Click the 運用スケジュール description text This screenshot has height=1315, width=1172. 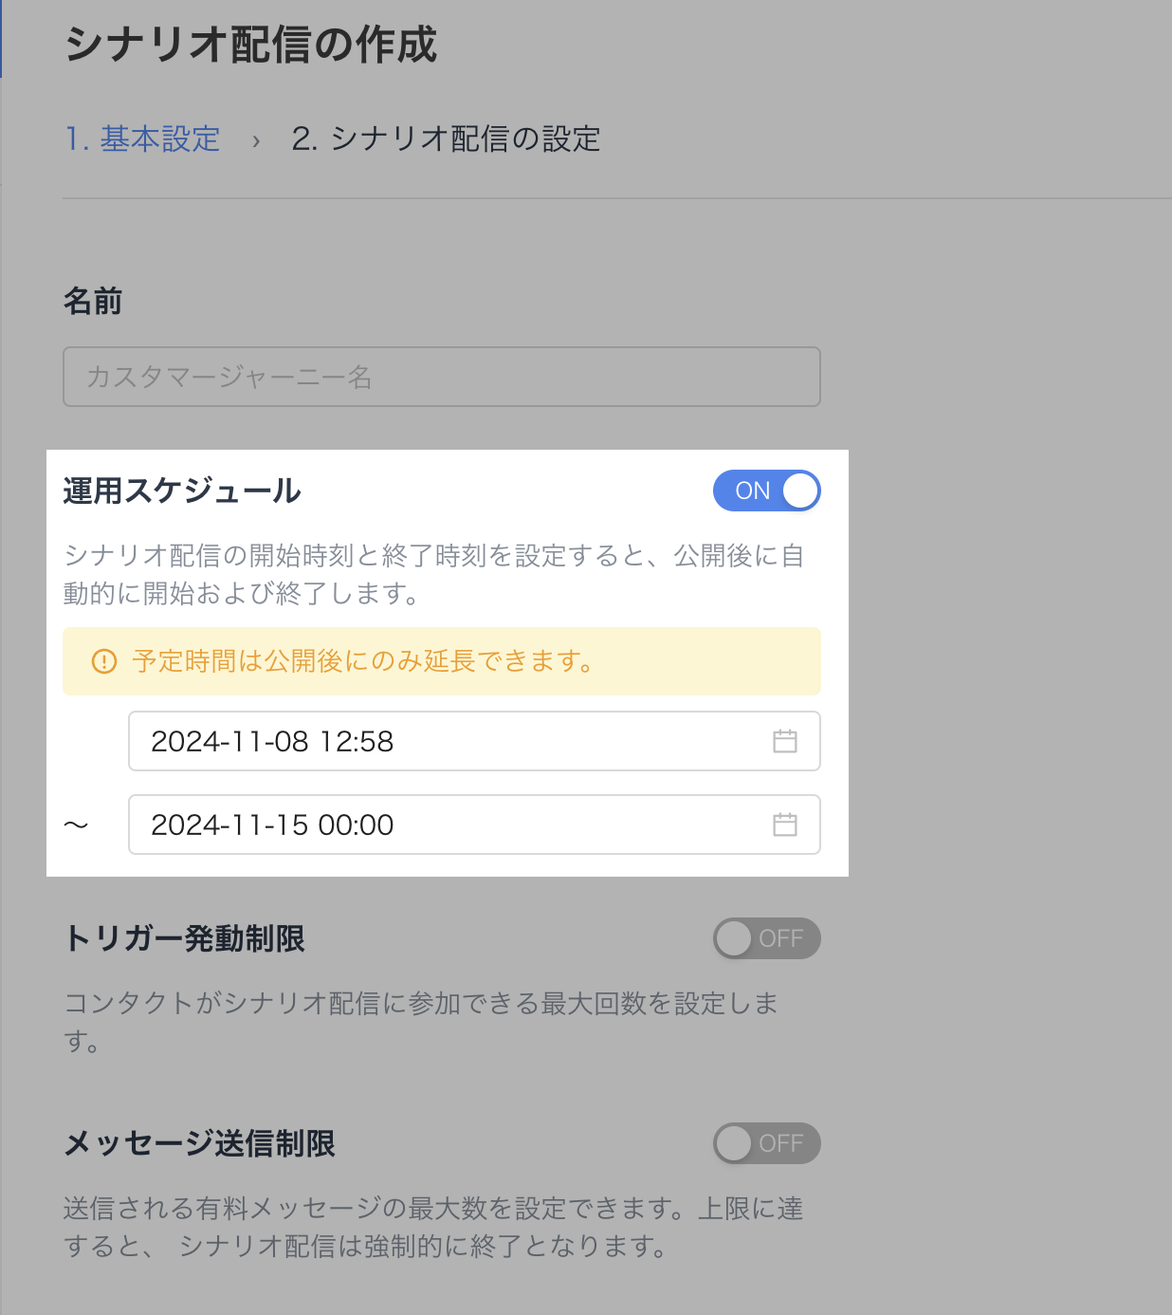[433, 574]
